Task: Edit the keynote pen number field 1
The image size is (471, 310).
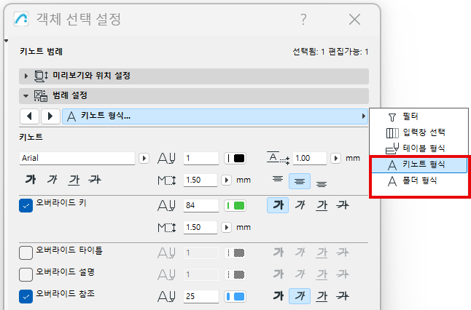Action: (201, 158)
